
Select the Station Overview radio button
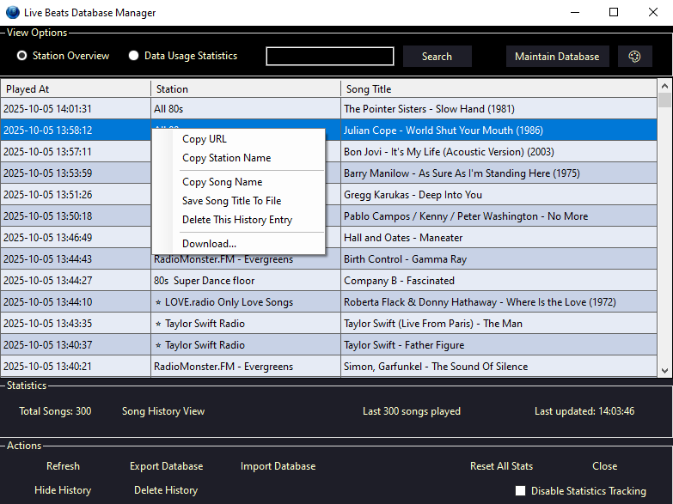click(x=22, y=56)
